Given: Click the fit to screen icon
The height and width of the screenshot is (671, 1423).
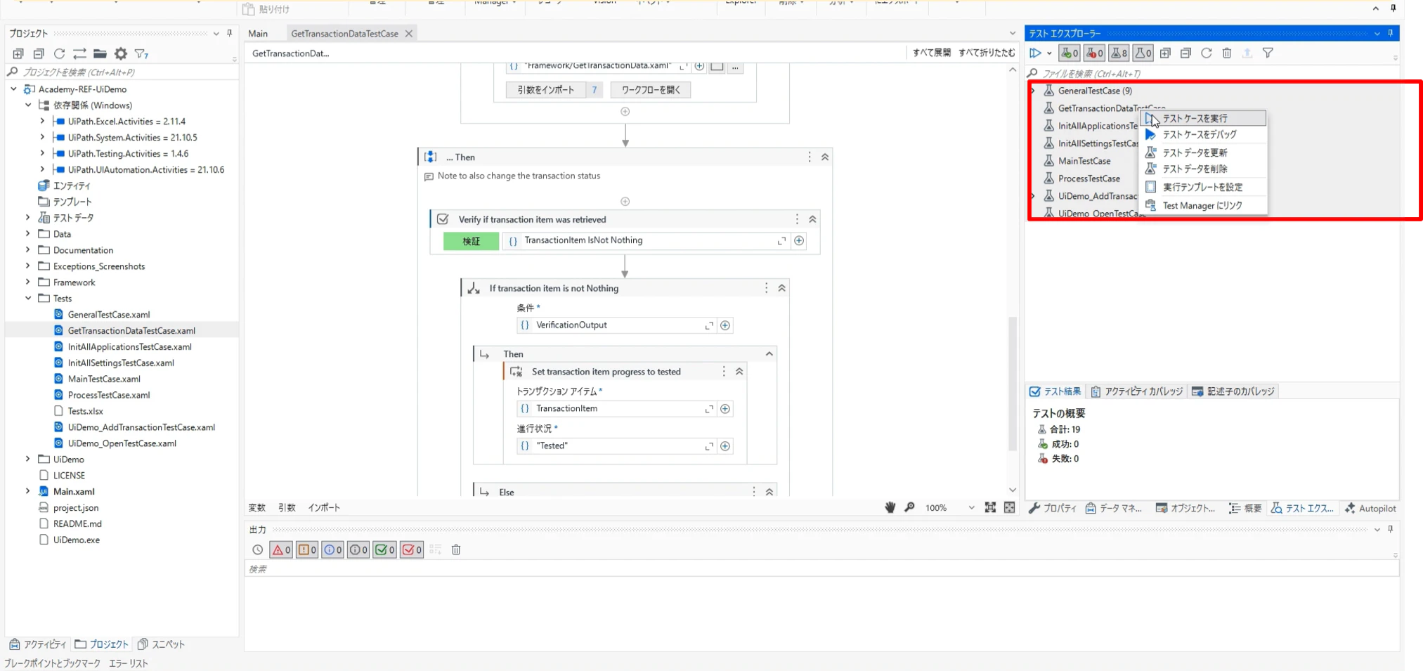Looking at the screenshot, I should [990, 507].
